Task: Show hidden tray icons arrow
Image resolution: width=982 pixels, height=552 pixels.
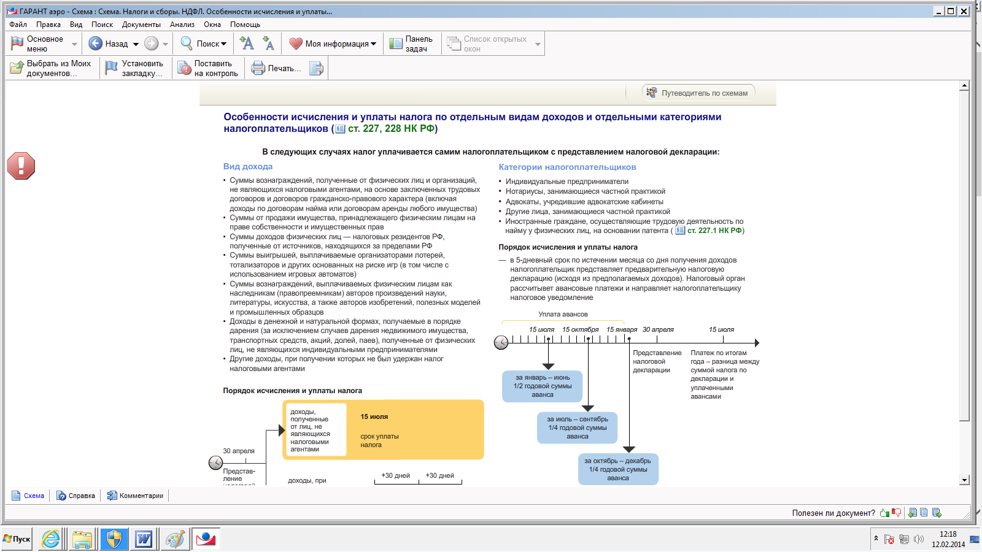Action: pyautogui.click(x=876, y=539)
